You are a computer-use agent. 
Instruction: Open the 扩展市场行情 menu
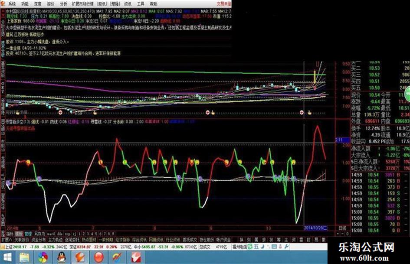(x=82, y=3)
